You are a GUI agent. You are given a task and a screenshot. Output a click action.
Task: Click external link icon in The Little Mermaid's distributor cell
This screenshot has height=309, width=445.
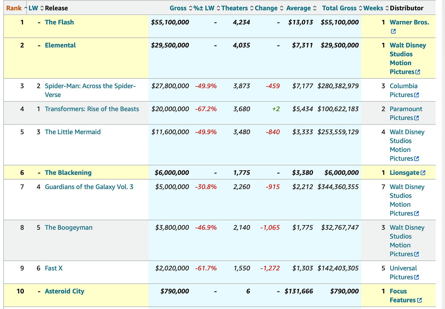[x=416, y=159]
